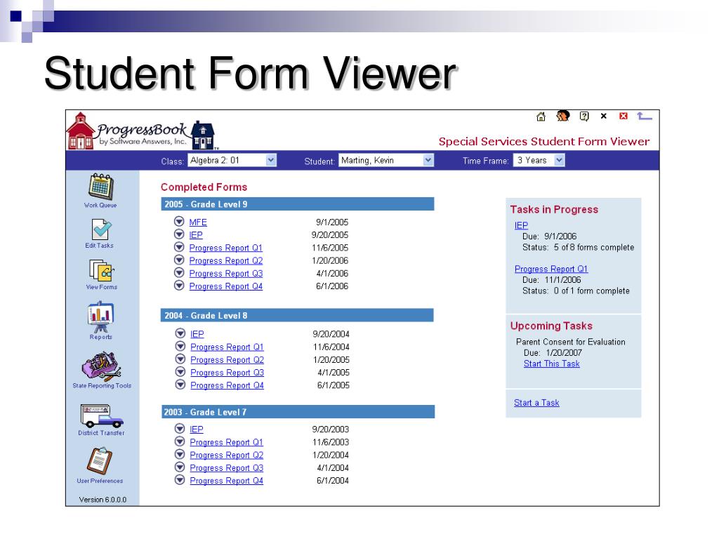The height and width of the screenshot is (539, 719).
Task: Open Progress Report Q1 dated 11/6/2003
Action: pos(227,442)
